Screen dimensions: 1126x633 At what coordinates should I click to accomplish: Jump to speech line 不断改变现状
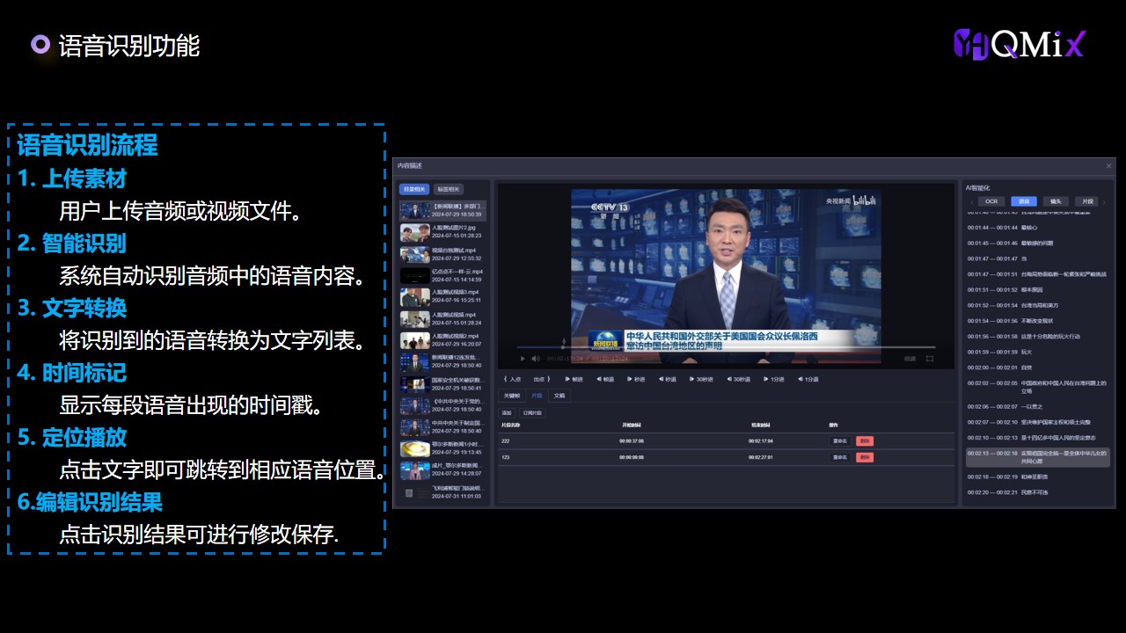coord(1038,321)
